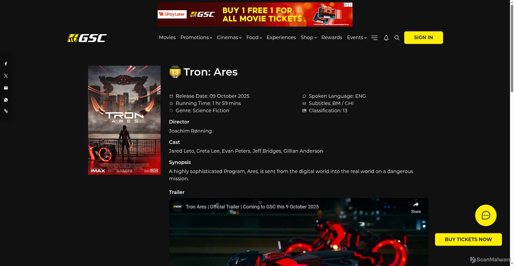The height and width of the screenshot is (266, 514).
Task: Open the Rewards page
Action: [332, 38]
